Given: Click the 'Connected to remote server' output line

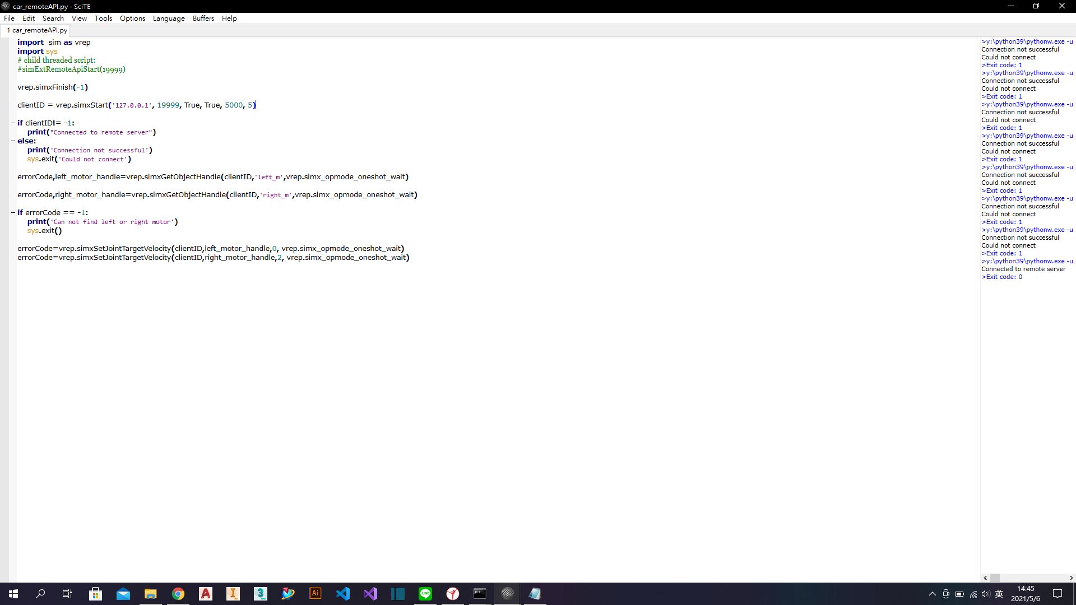Looking at the screenshot, I should [x=1023, y=269].
